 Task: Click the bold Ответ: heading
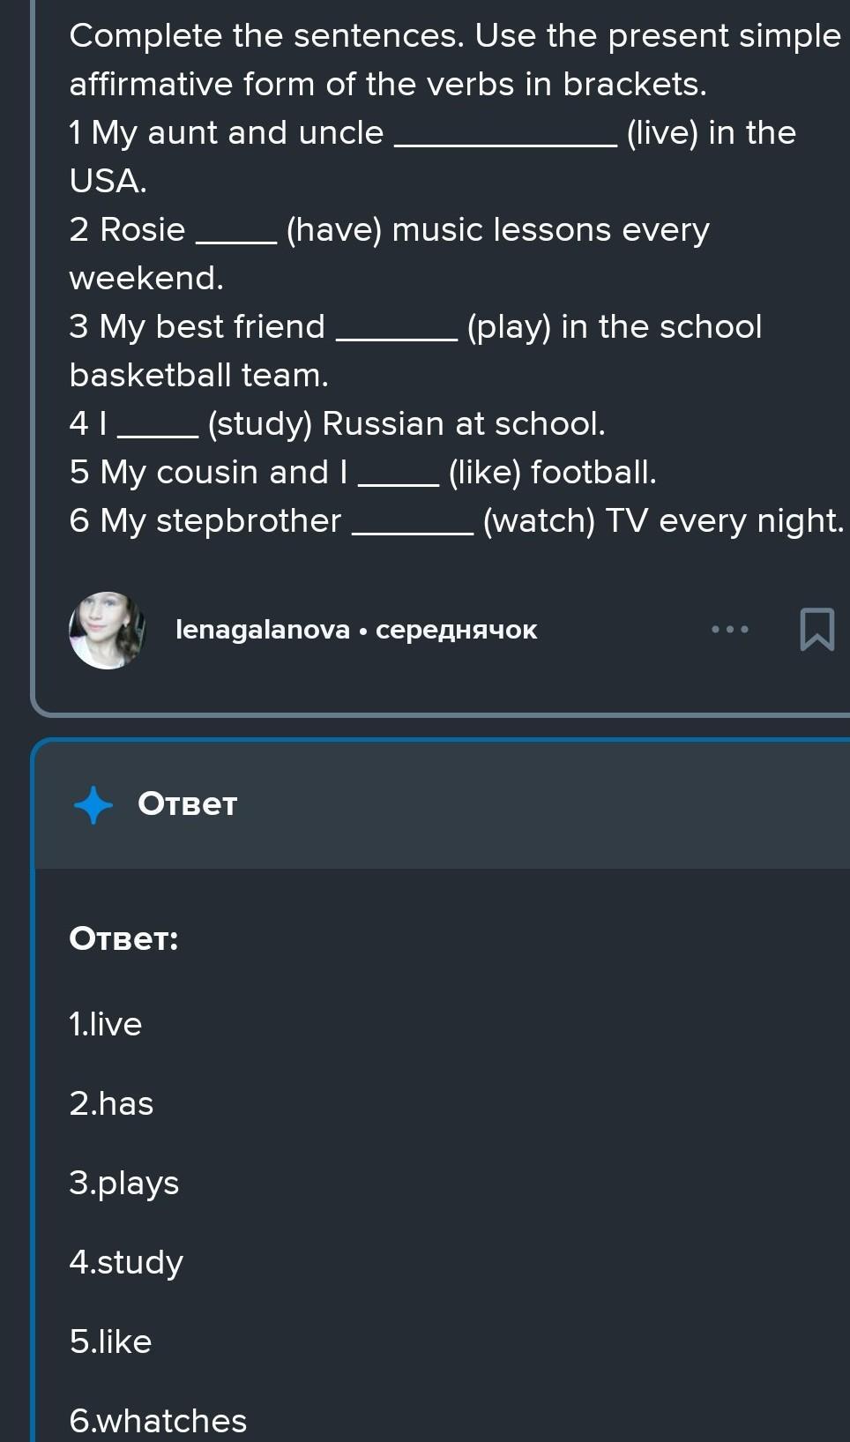(x=123, y=938)
